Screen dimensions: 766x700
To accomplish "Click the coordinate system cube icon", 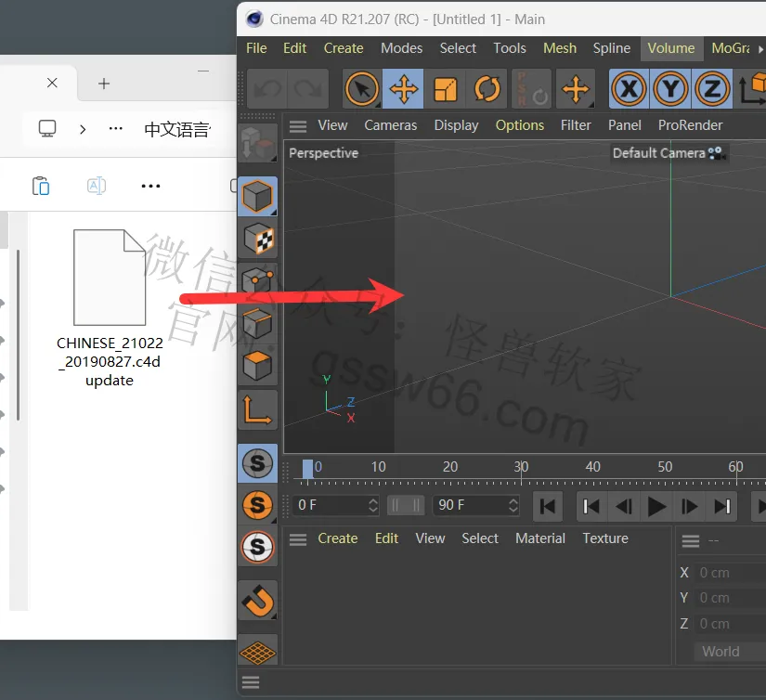I will click(x=752, y=89).
